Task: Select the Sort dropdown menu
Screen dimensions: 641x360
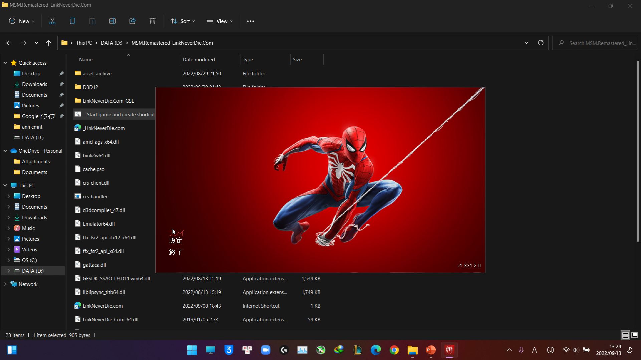Action: 182,21
